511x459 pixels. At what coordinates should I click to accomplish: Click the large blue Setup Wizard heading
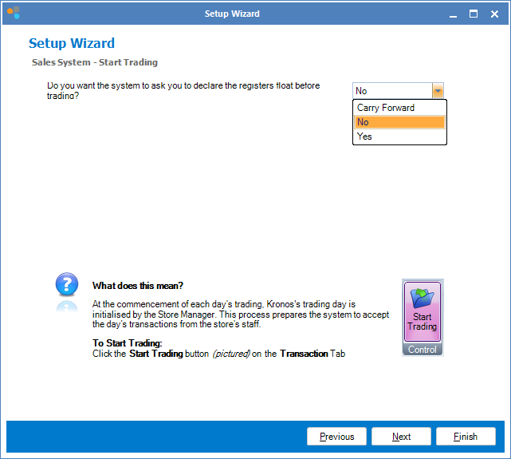click(x=72, y=44)
